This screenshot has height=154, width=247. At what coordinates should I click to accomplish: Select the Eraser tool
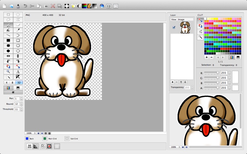click(18, 25)
